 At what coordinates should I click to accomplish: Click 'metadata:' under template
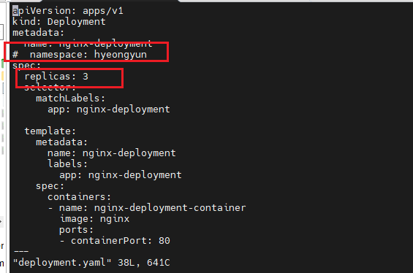[61, 142]
